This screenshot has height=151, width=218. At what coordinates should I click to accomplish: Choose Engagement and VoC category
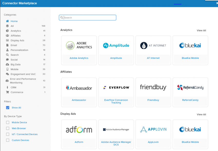(23, 74)
